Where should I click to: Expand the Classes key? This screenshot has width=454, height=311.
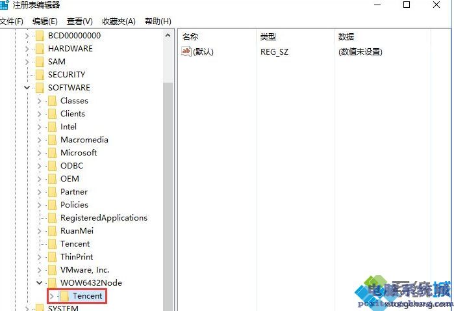(x=40, y=101)
